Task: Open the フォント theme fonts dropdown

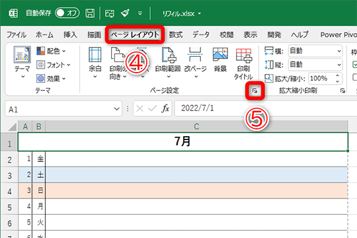Action: tap(54, 65)
